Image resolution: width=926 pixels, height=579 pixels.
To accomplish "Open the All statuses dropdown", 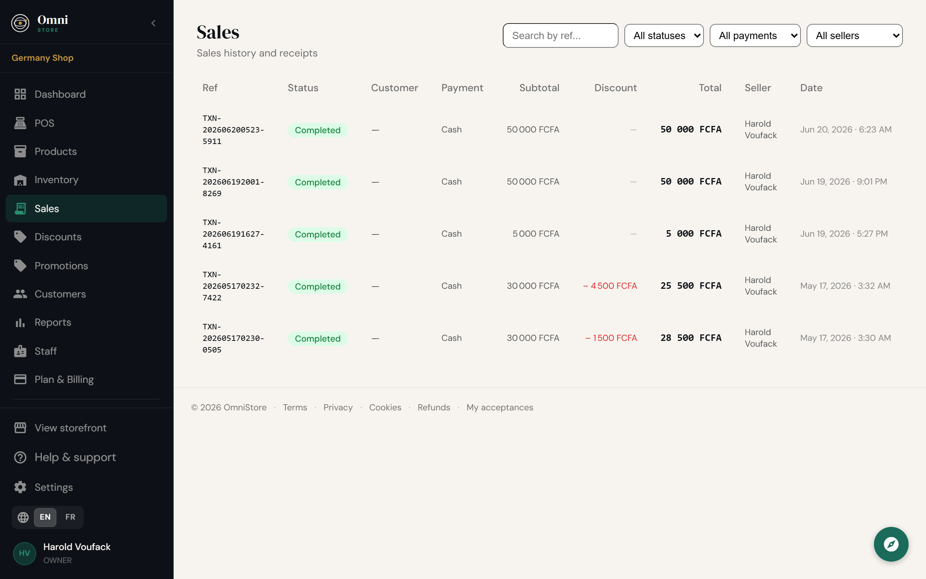I will tap(664, 35).
